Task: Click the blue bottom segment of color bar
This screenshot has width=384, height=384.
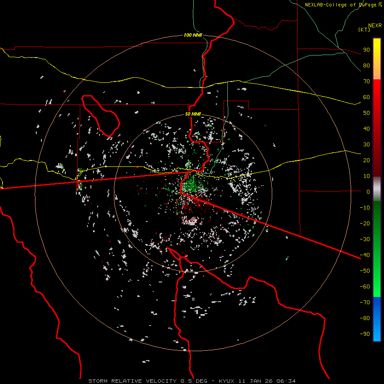Action: click(377, 319)
